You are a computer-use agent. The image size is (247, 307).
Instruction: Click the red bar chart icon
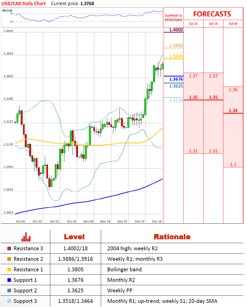click(26, 237)
